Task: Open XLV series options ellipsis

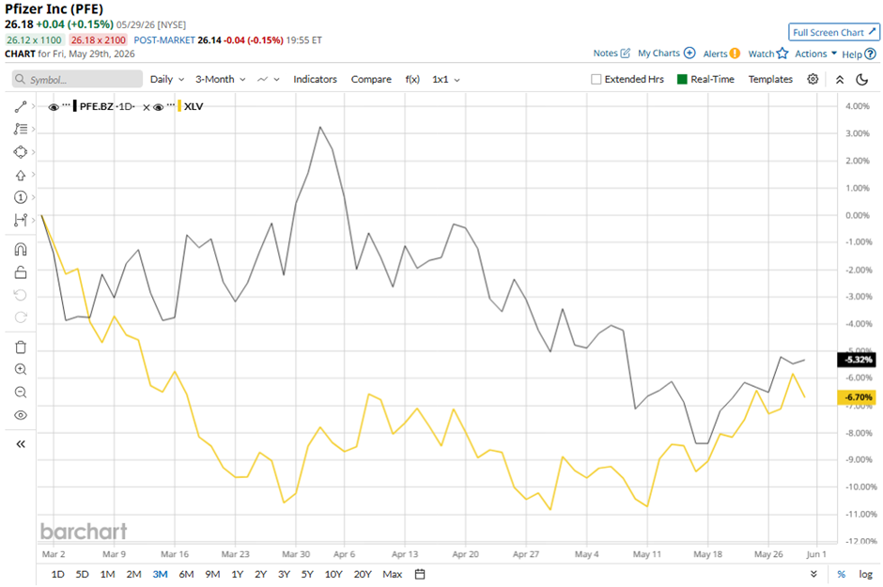Action: [171, 105]
